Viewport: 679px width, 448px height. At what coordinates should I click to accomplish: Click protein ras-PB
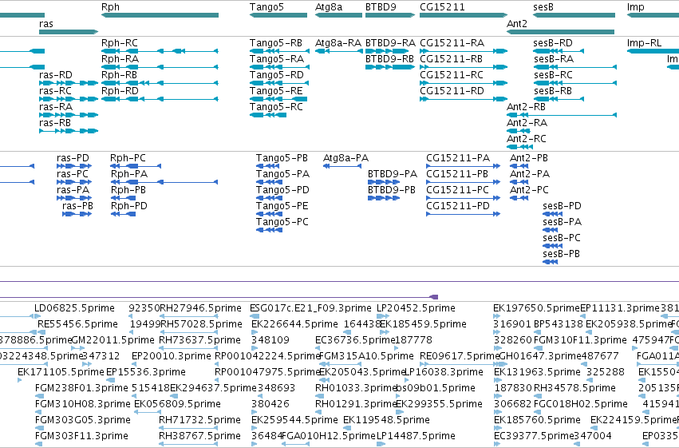coord(77,214)
